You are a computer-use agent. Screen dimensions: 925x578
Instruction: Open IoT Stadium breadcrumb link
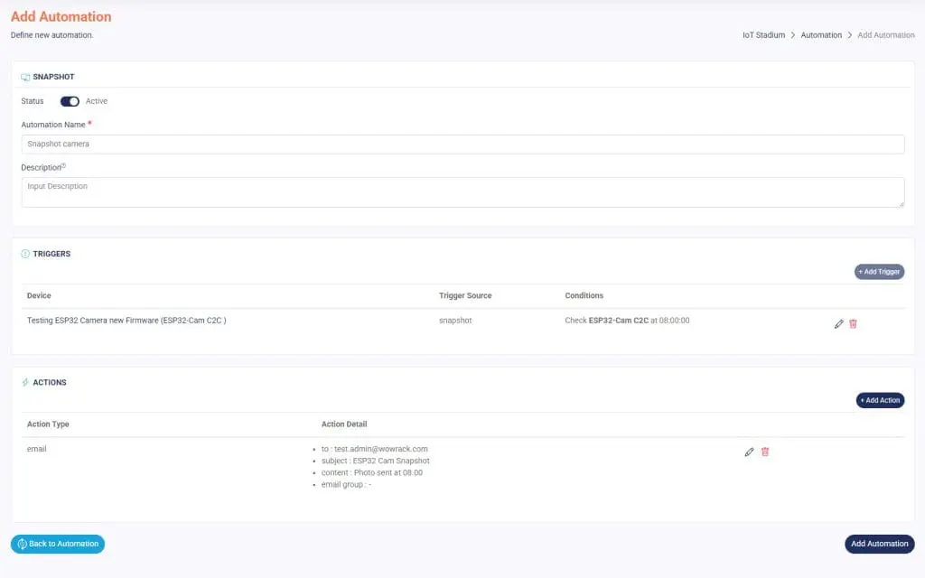pos(763,35)
